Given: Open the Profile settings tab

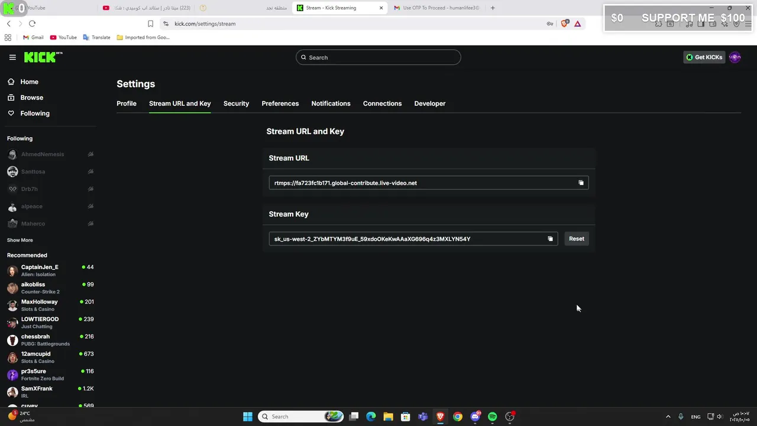Looking at the screenshot, I should pyautogui.click(x=127, y=104).
